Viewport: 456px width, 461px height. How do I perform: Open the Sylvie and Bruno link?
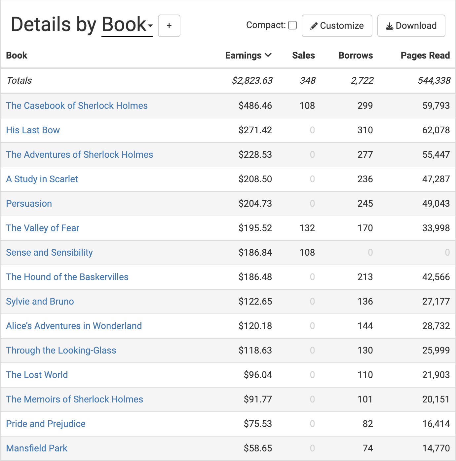click(40, 301)
